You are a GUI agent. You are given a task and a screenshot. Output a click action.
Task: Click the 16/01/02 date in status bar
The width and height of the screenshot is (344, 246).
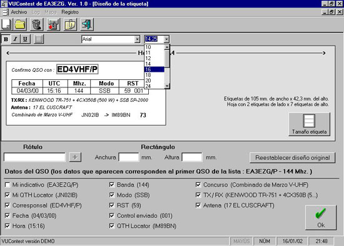(x=292, y=241)
